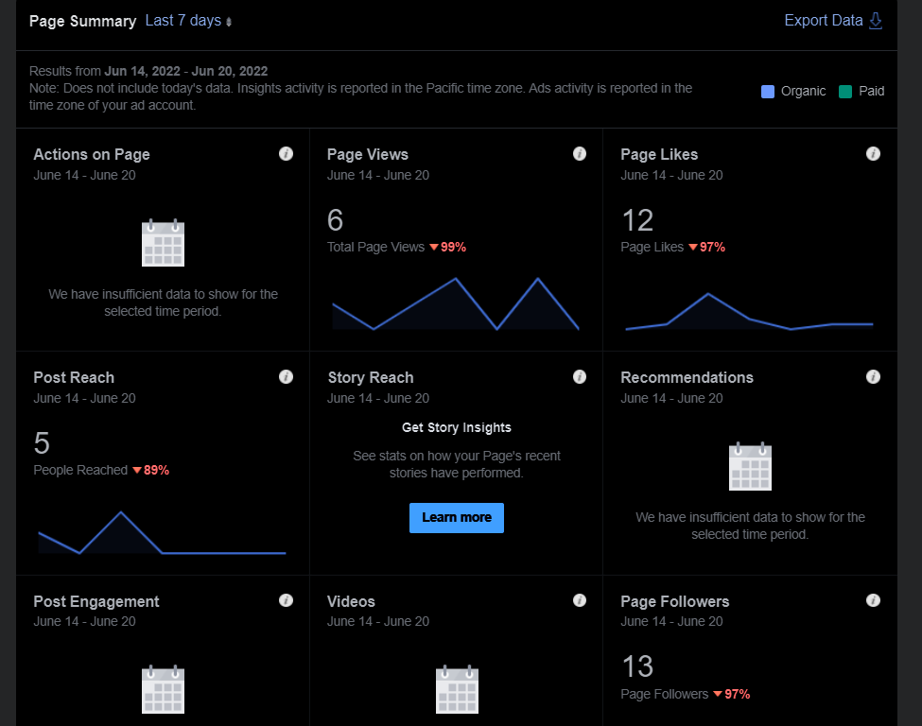Open the Page Views line chart
Viewport: 922px width, 726px height.
pos(456,303)
